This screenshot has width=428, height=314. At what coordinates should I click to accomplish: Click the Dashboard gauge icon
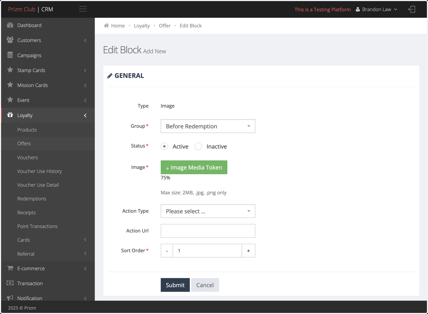[10, 25]
